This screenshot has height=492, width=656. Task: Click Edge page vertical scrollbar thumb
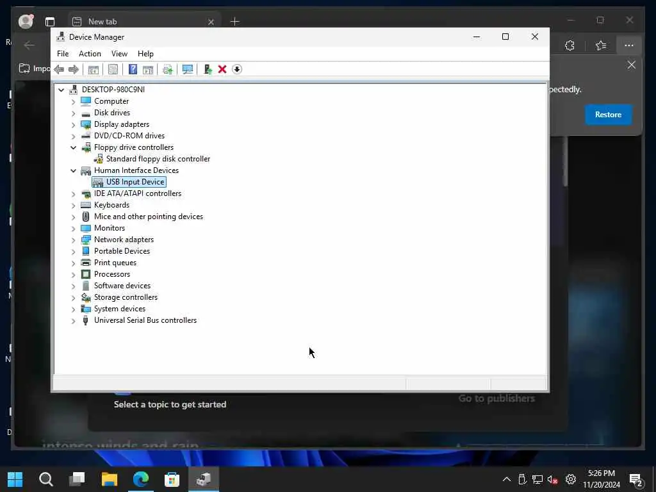click(x=565, y=161)
